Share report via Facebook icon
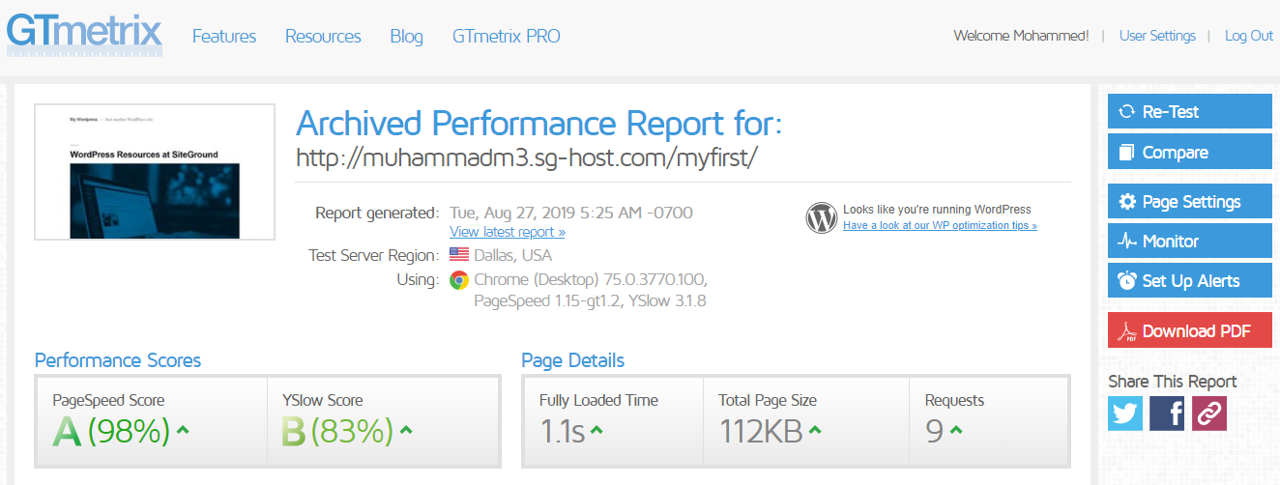This screenshot has height=485, width=1280. point(1168,414)
